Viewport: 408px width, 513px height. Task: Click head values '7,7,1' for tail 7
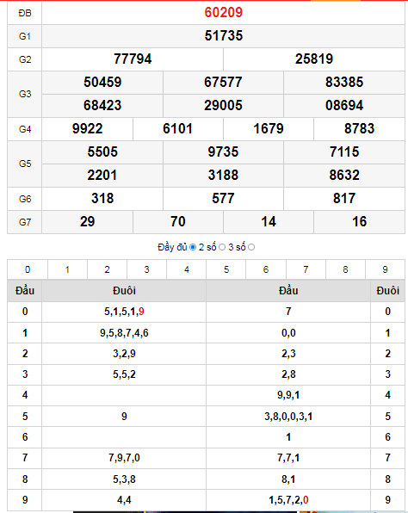pos(288,458)
